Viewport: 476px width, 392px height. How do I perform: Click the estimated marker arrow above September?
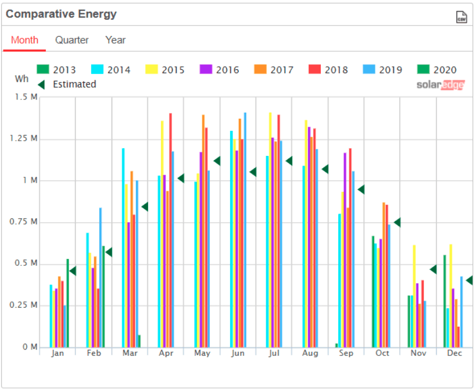point(361,188)
